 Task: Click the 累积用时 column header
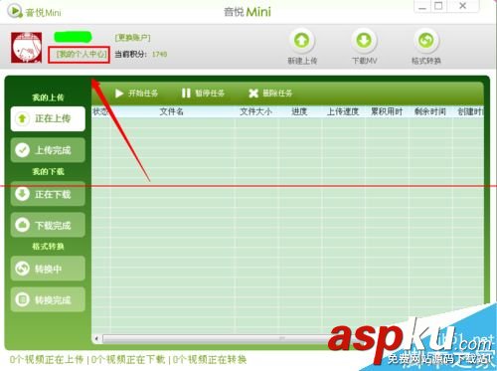[x=387, y=111]
